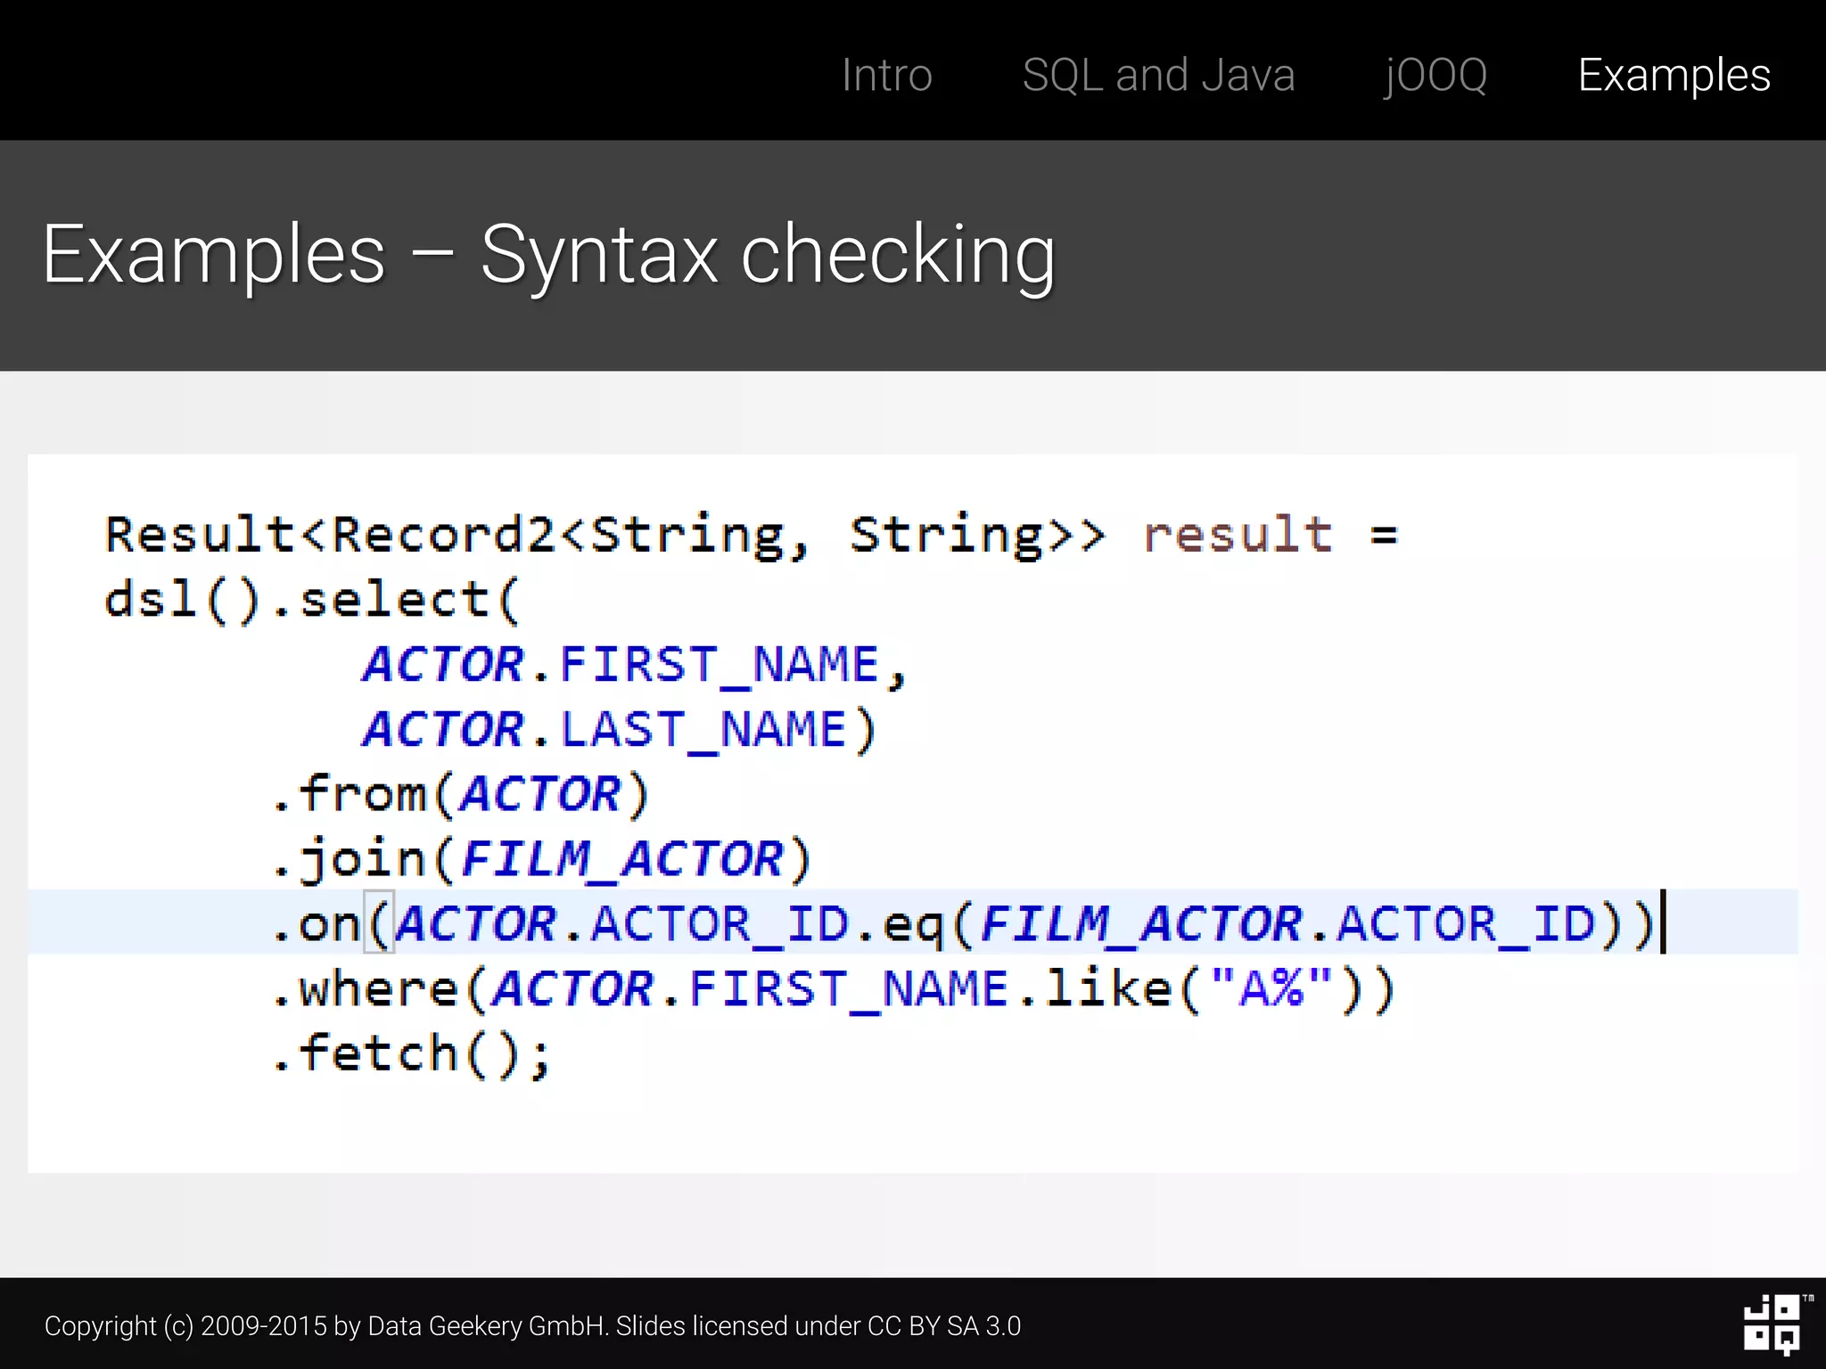
Task: Click the "A%" string literal
Action: pos(1271,988)
